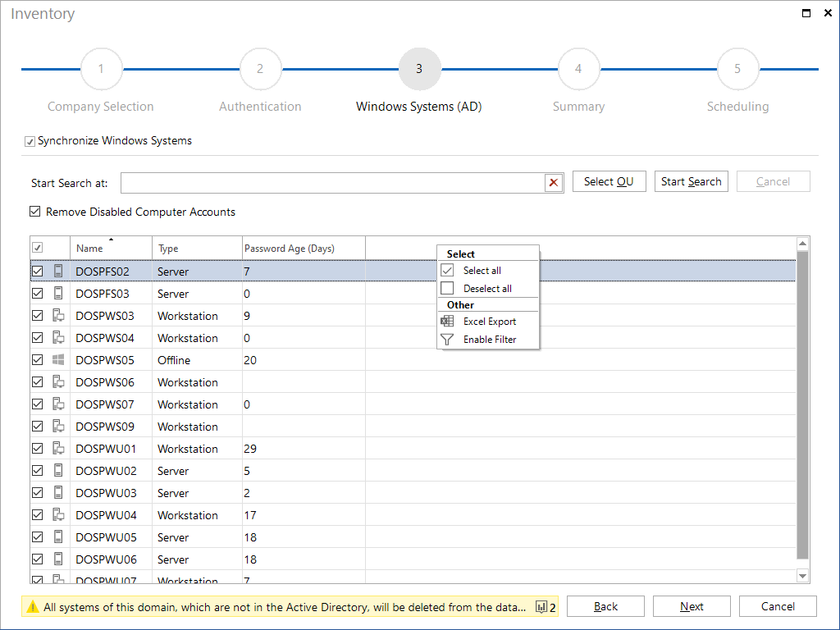The width and height of the screenshot is (840, 630).
Task: Click the Back button
Action: coord(605,606)
